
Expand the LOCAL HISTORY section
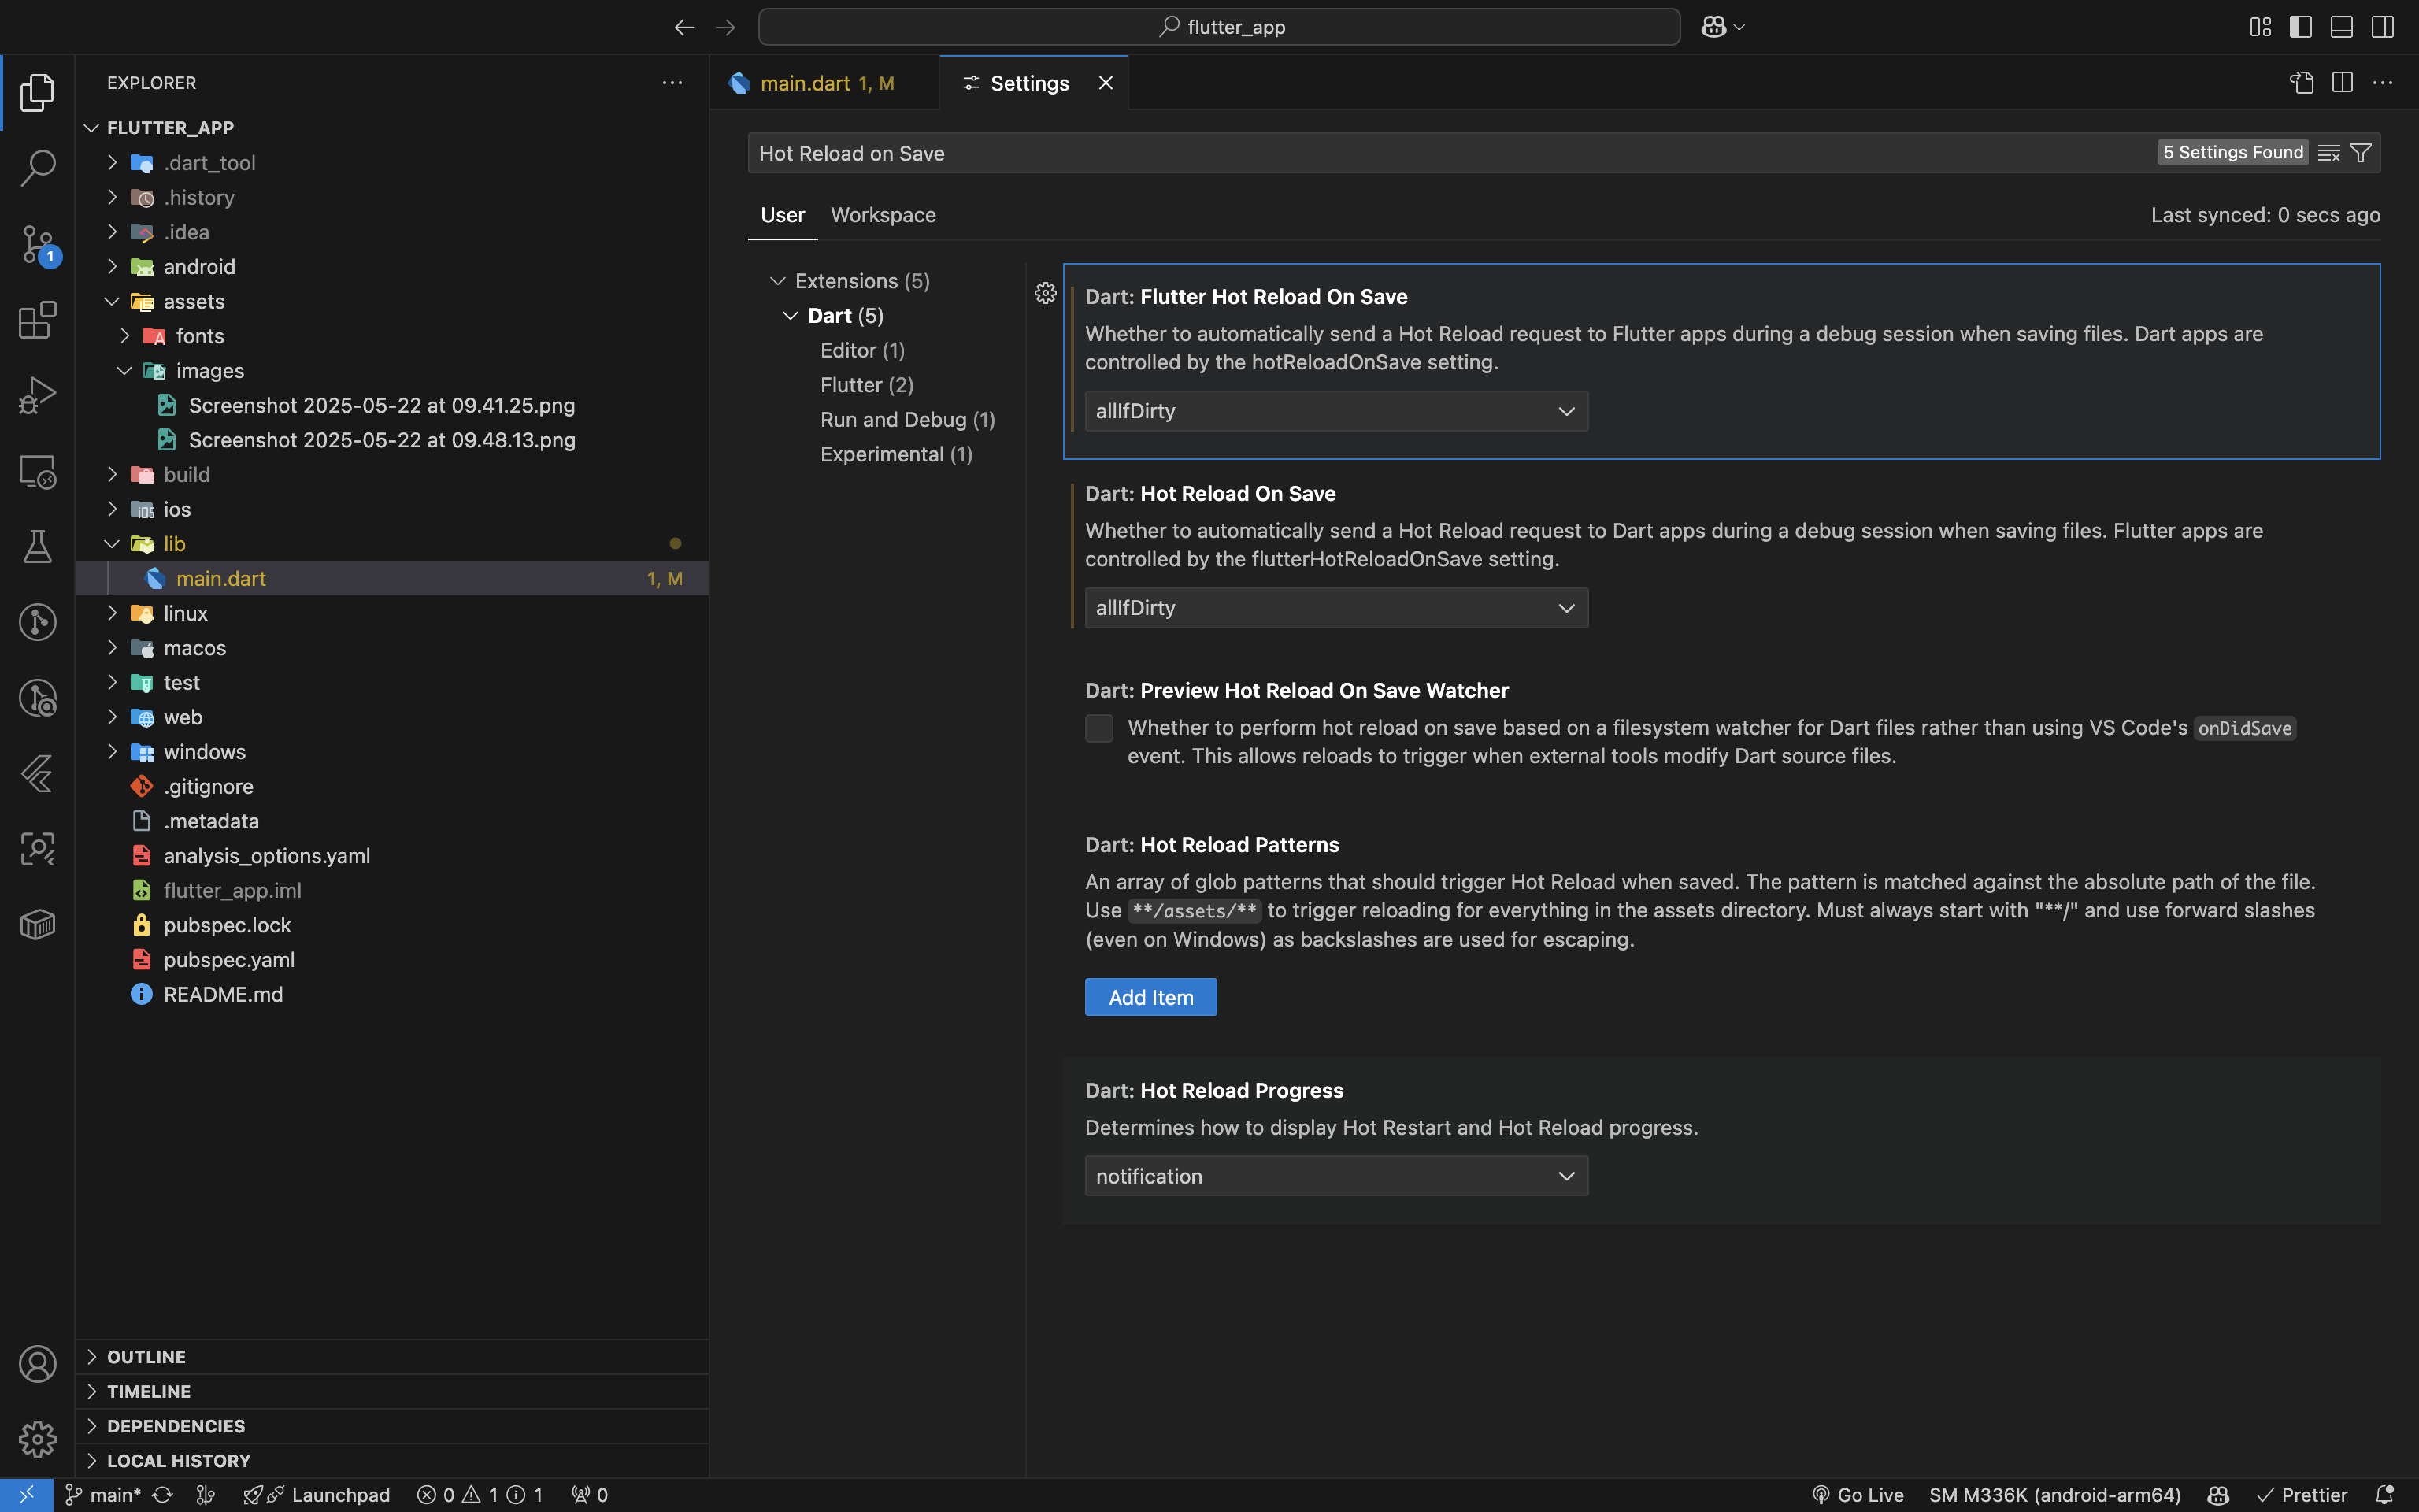tap(392, 1461)
